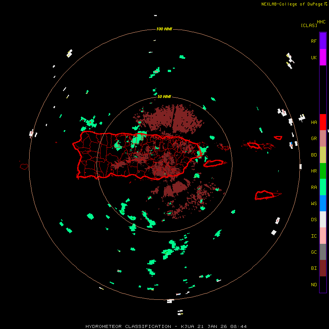The height and width of the screenshot is (329, 329).
Task: Click the GC gray legend swatch
Action: coord(323,252)
